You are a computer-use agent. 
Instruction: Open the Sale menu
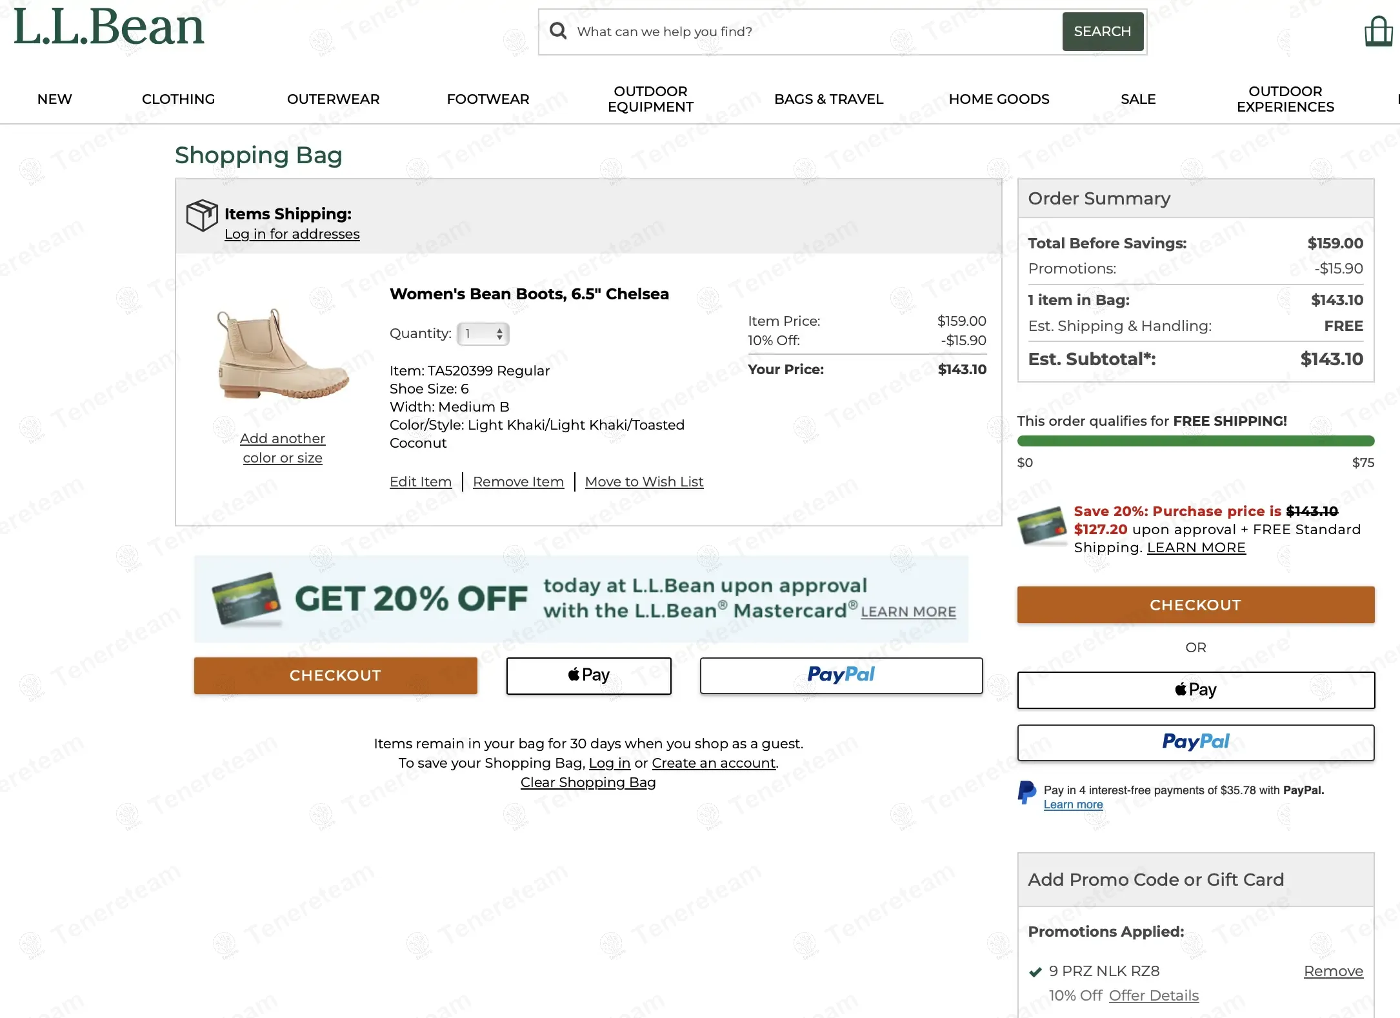1138,99
